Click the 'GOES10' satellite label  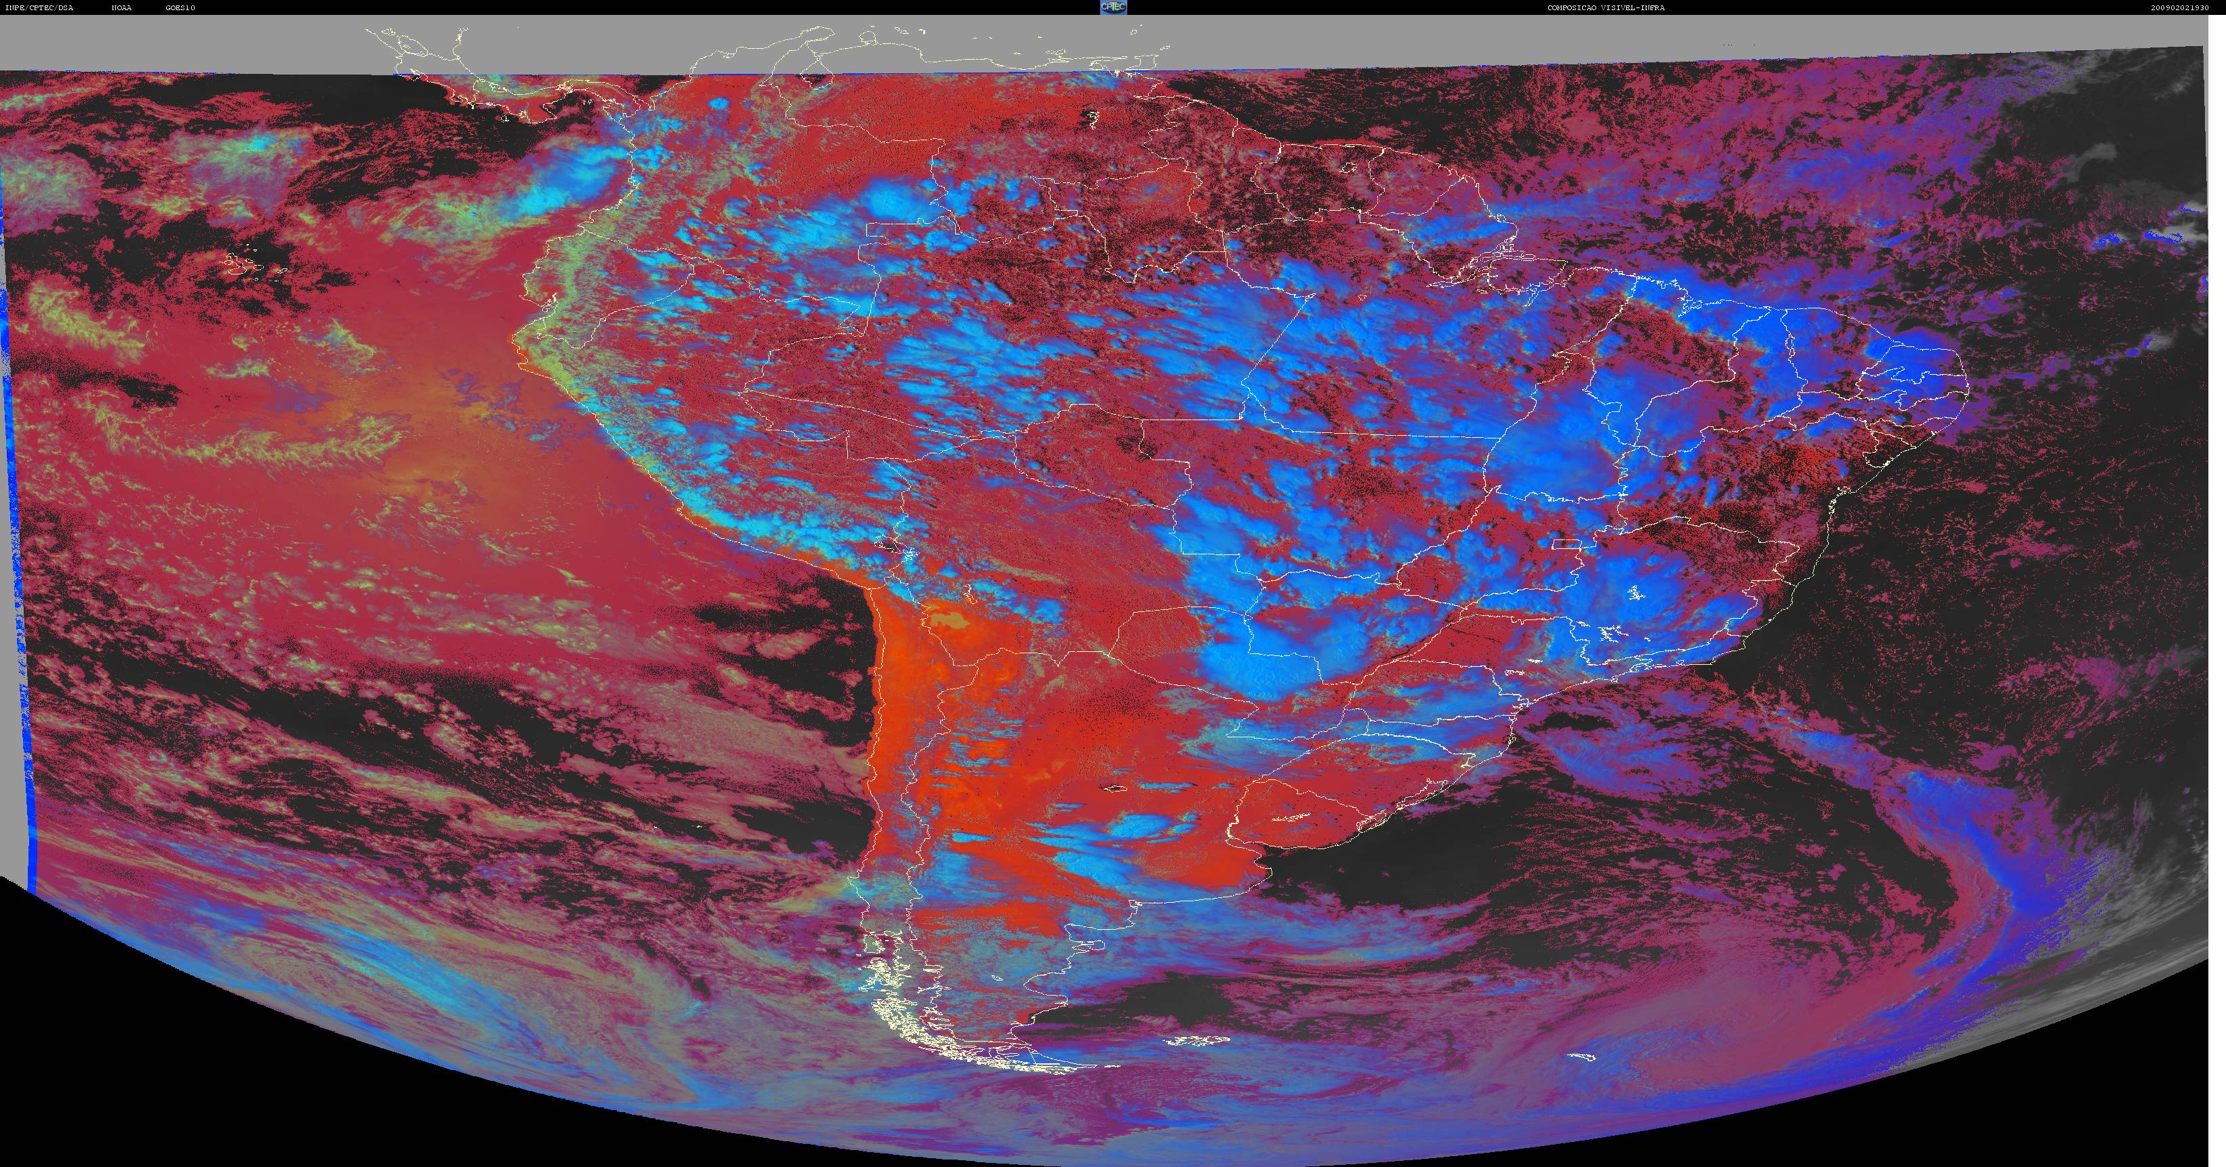[x=180, y=7]
